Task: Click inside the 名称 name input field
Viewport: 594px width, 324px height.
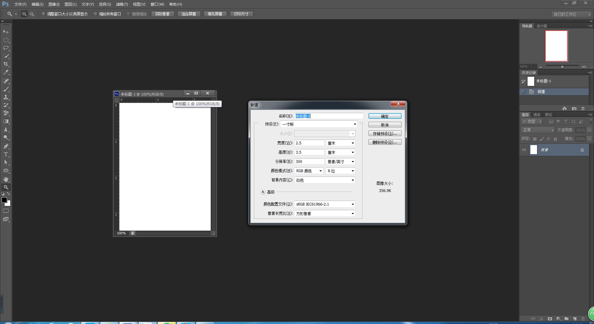Action: [x=329, y=116]
